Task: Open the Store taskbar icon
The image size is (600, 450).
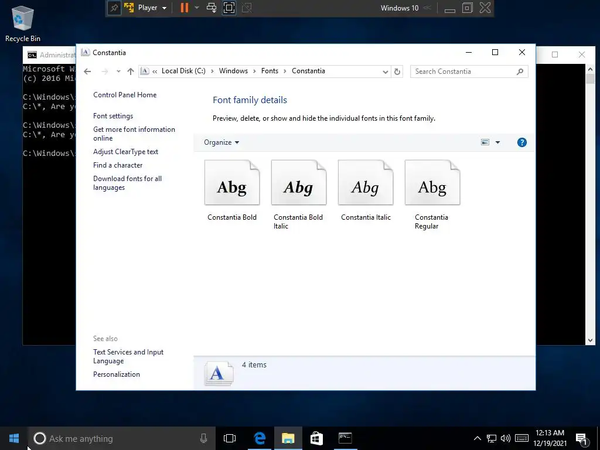Action: [316, 438]
